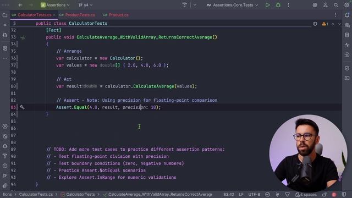Screen dimensions: 352x198
Task: Click the 'double' type hint on line 80
Action: point(90,86)
